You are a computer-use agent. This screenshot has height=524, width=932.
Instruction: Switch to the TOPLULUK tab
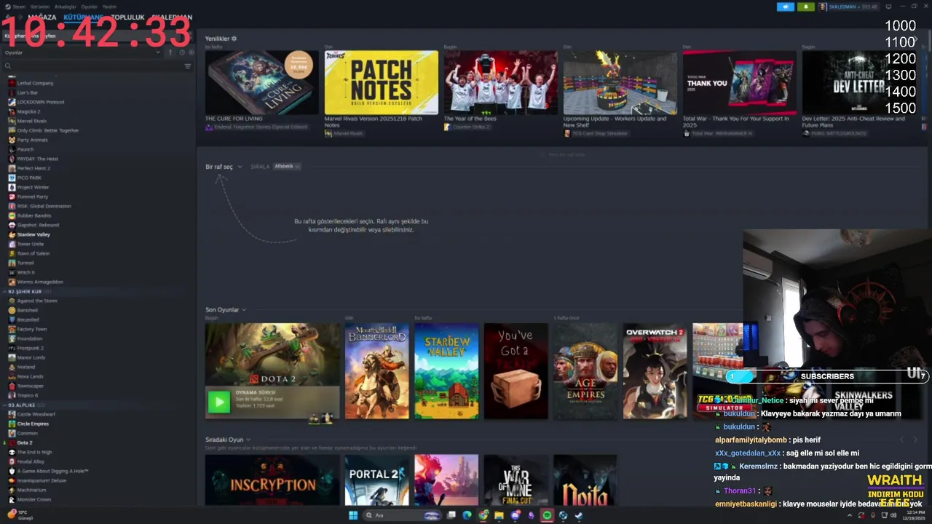(127, 17)
